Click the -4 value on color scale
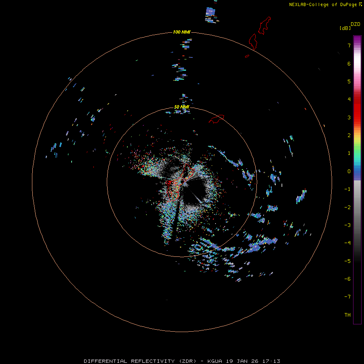This screenshot has width=364, height=364. click(x=347, y=243)
